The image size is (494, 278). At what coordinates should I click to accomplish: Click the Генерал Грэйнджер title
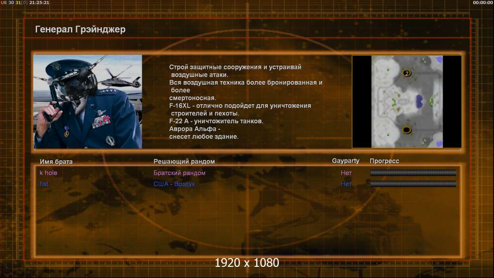(80, 29)
